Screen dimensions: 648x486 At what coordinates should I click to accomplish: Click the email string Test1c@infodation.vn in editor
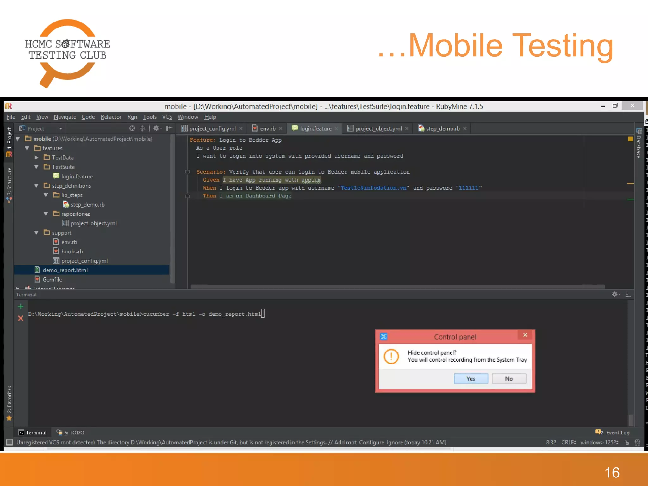[373, 188]
